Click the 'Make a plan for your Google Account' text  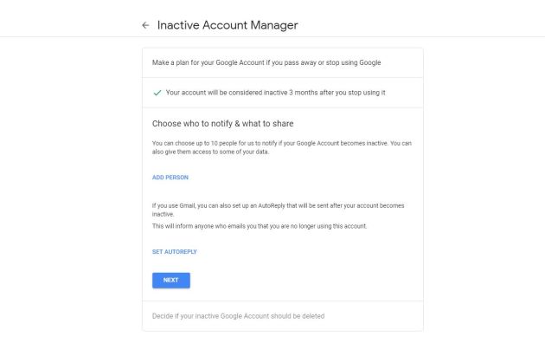(266, 62)
